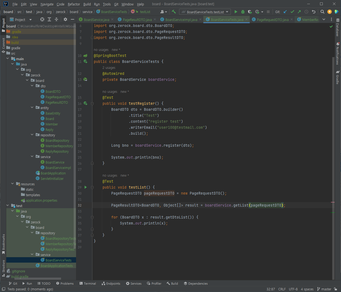
Task: Click the Spring leaf gutter icon at line 10
Action: click(x=86, y=56)
